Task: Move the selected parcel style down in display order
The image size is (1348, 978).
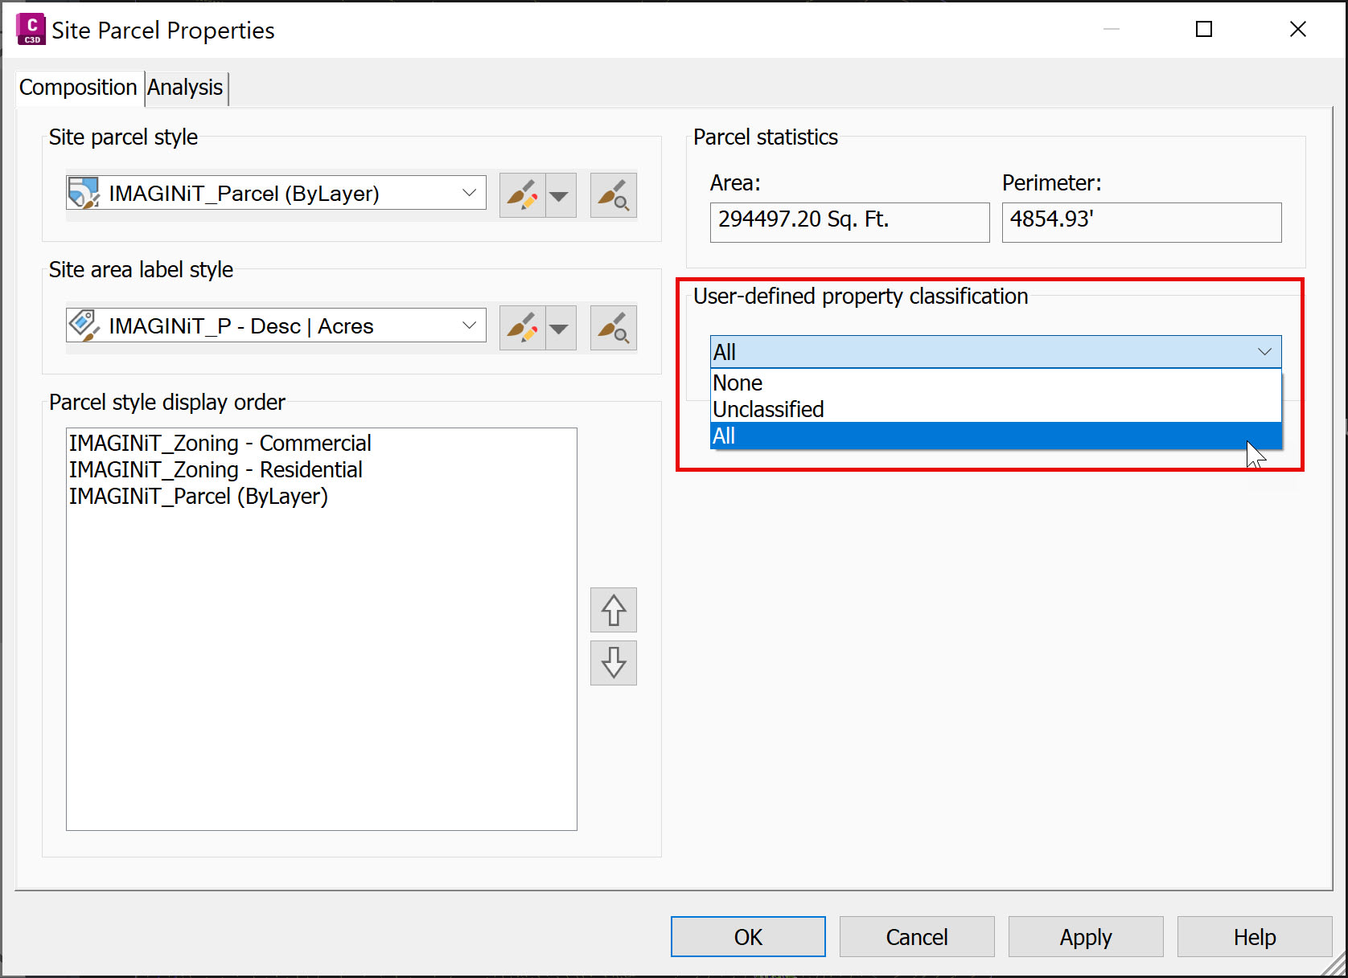Action: 614,663
